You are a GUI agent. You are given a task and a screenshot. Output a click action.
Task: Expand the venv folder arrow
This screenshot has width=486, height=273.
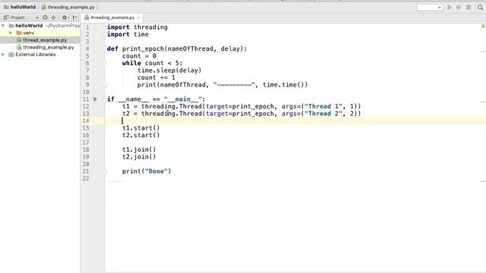tap(11, 33)
